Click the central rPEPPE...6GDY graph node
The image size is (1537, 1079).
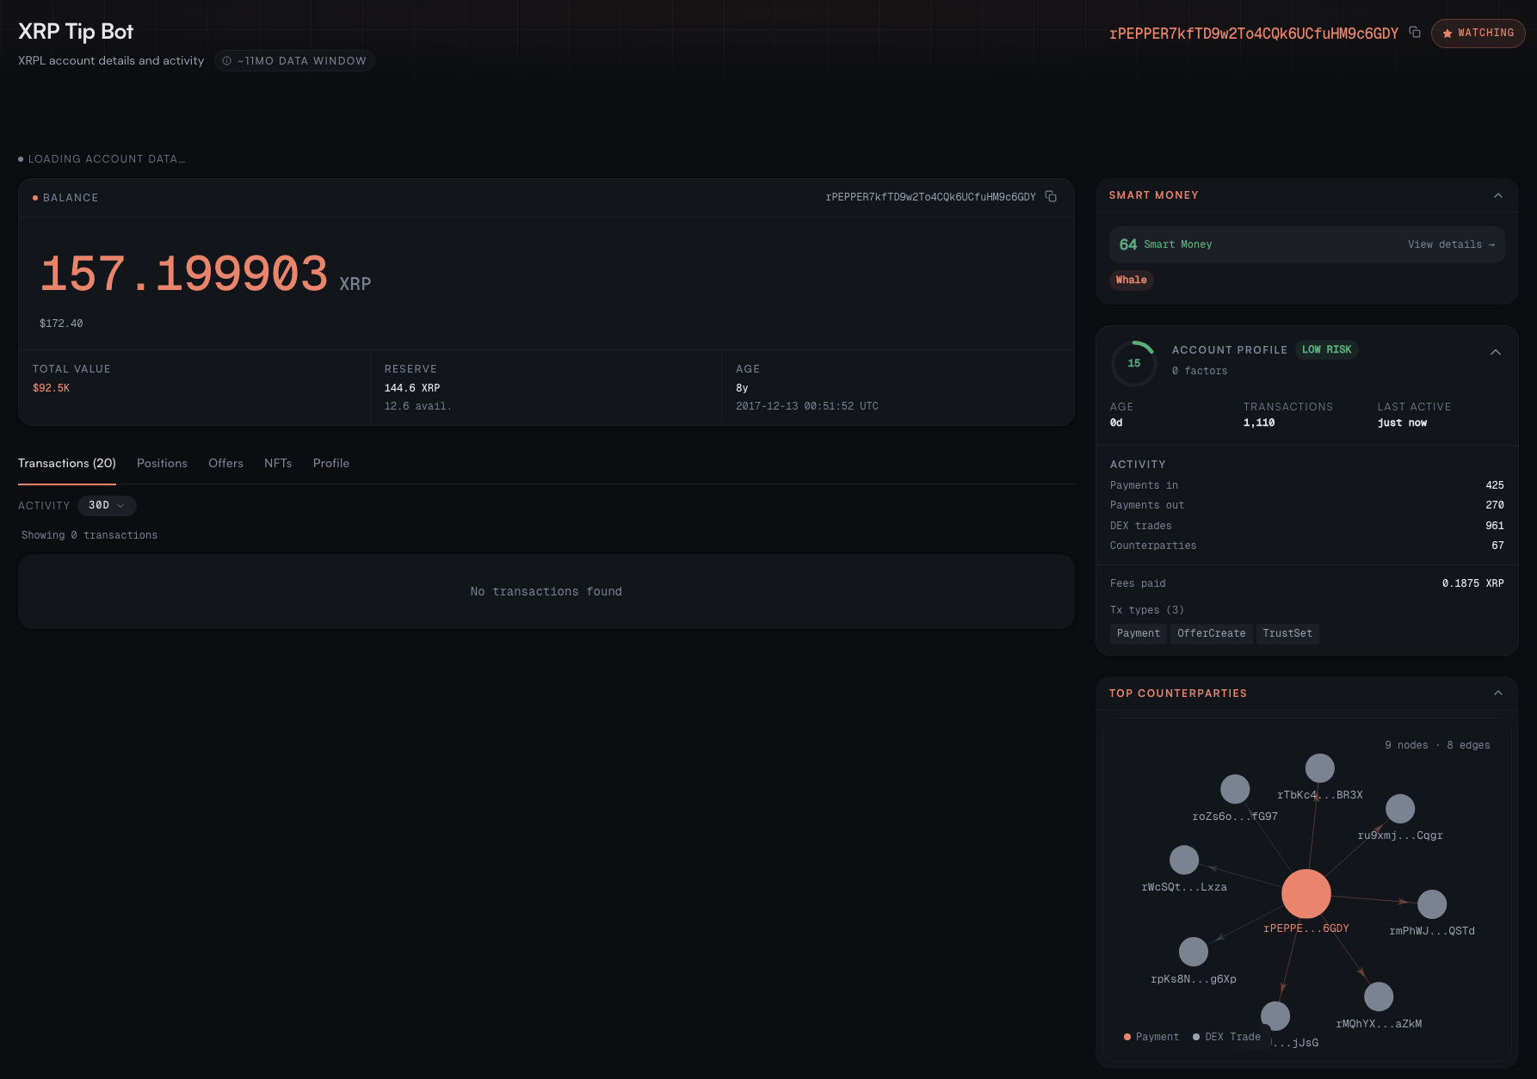[x=1306, y=893]
